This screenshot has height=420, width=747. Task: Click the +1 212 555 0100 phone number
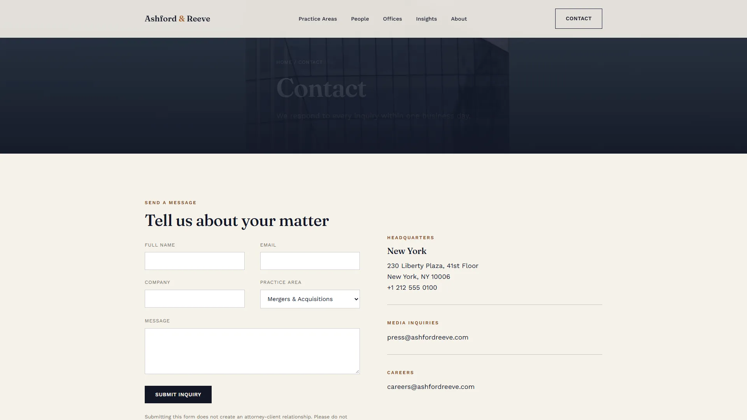(412, 287)
